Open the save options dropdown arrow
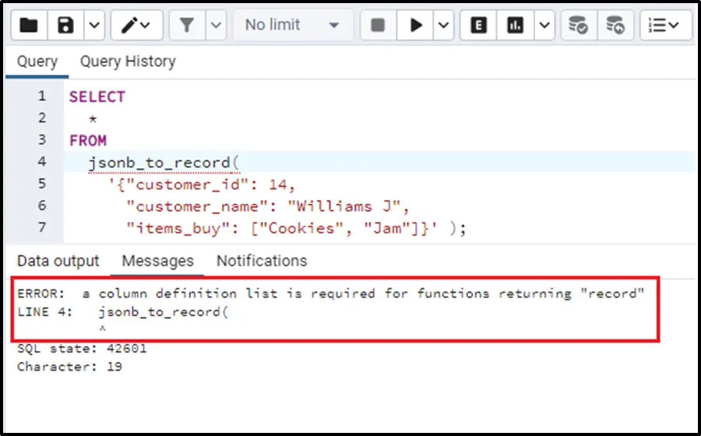The width and height of the screenshot is (701, 436). point(93,26)
